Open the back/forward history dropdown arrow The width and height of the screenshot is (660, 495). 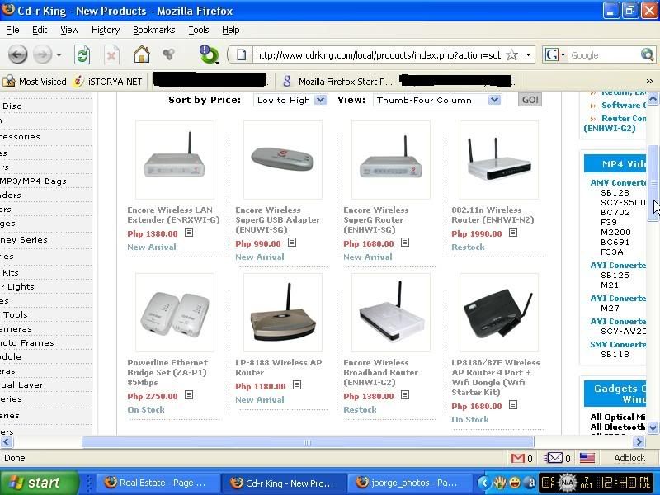pyautogui.click(x=59, y=55)
